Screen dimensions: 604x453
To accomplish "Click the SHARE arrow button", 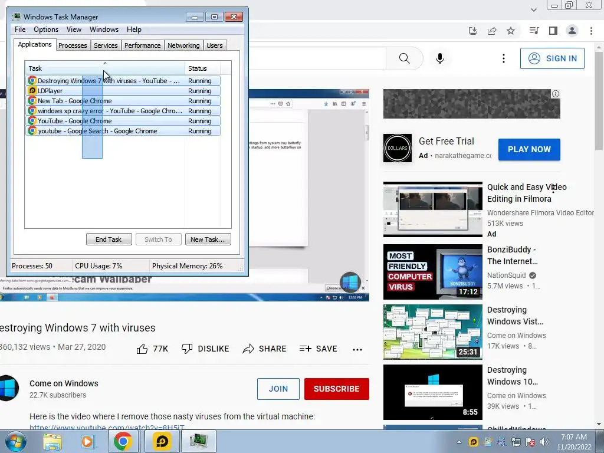I will [264, 349].
